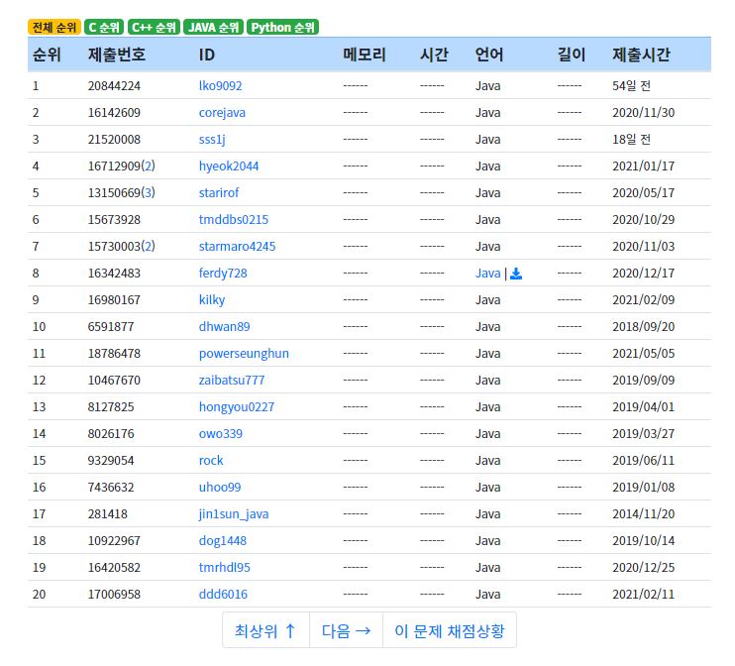Select submission number 16980167
Viewport: 735px width, 666px height.
(114, 299)
